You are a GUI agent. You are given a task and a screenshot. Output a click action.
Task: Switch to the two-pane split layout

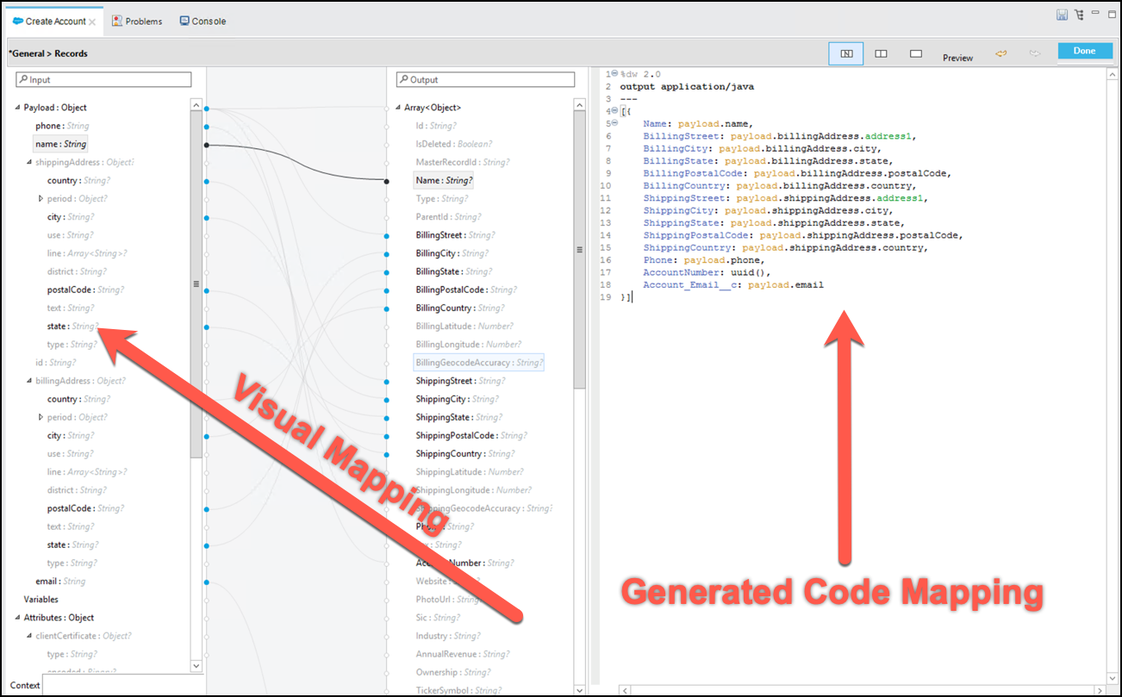pyautogui.click(x=881, y=53)
